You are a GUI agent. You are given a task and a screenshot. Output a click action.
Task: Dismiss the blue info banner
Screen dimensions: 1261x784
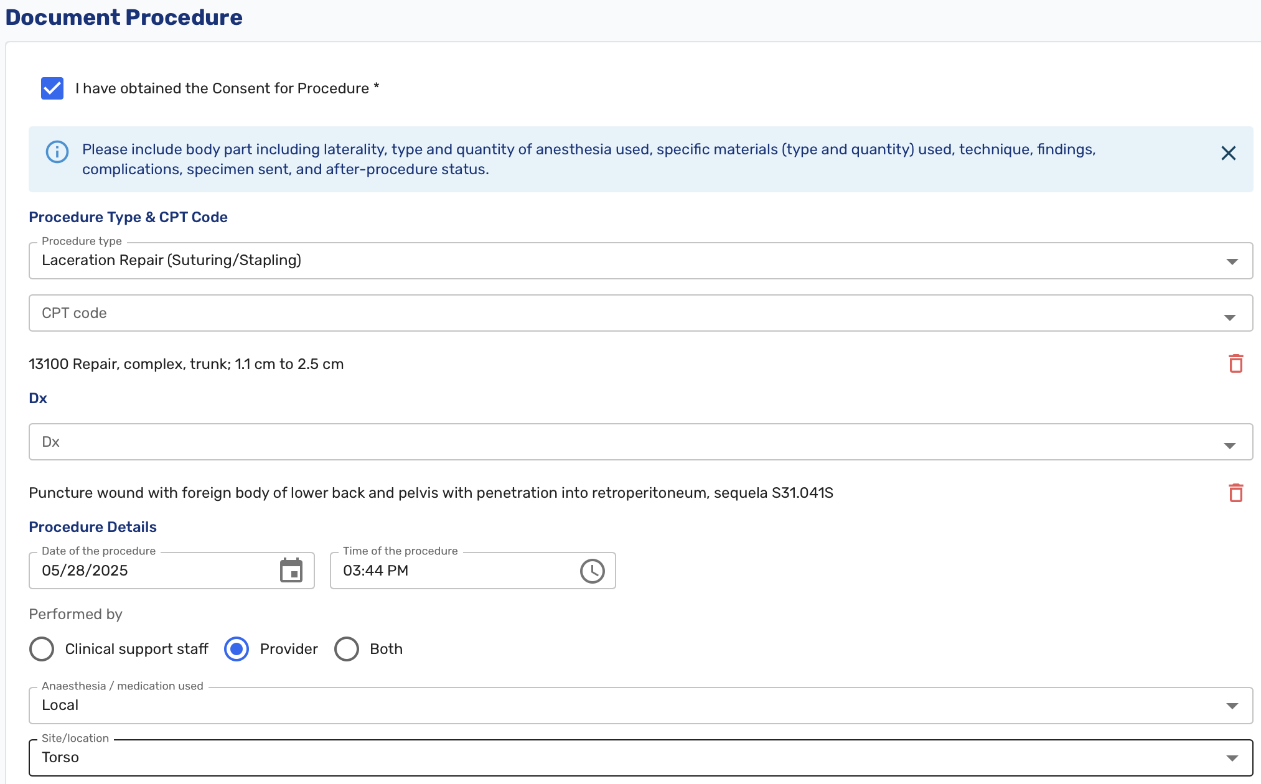click(1228, 153)
